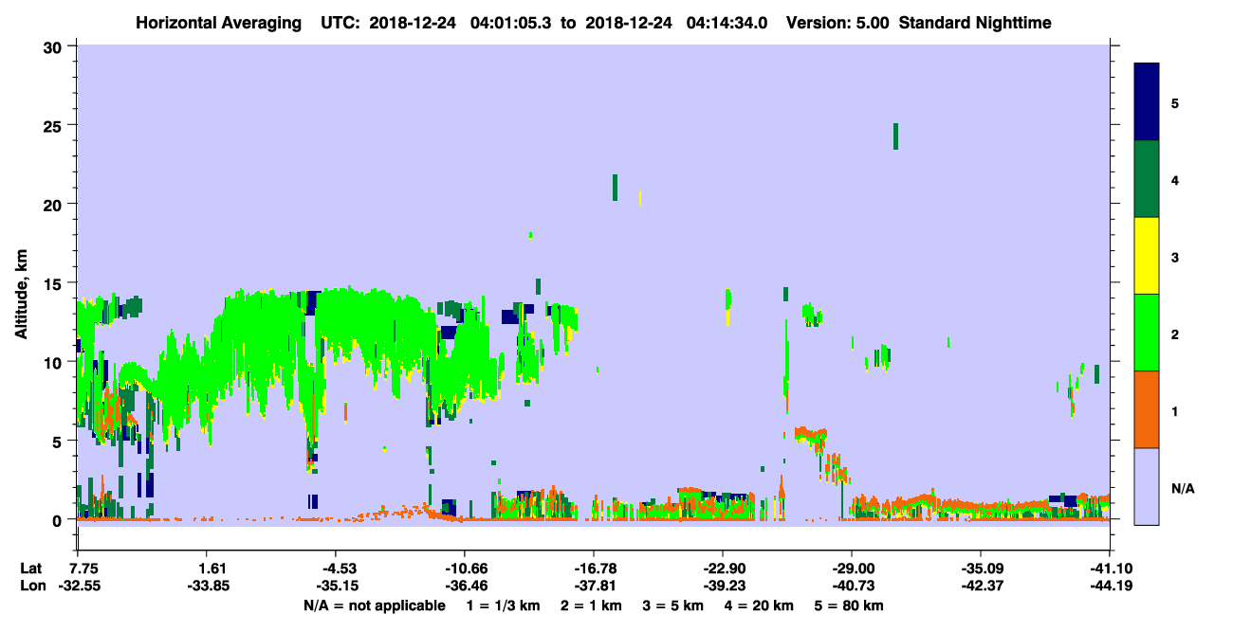
Task: Click the dark green colorbar segment labeled 4
Action: pyautogui.click(x=1147, y=179)
